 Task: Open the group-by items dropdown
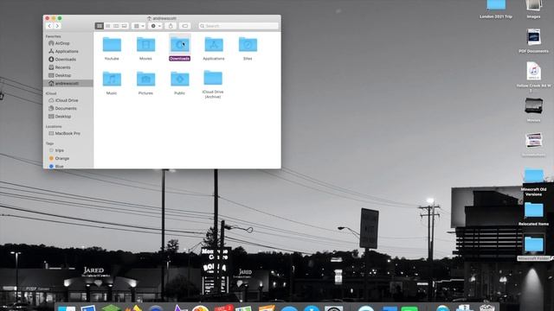pyautogui.click(x=138, y=26)
